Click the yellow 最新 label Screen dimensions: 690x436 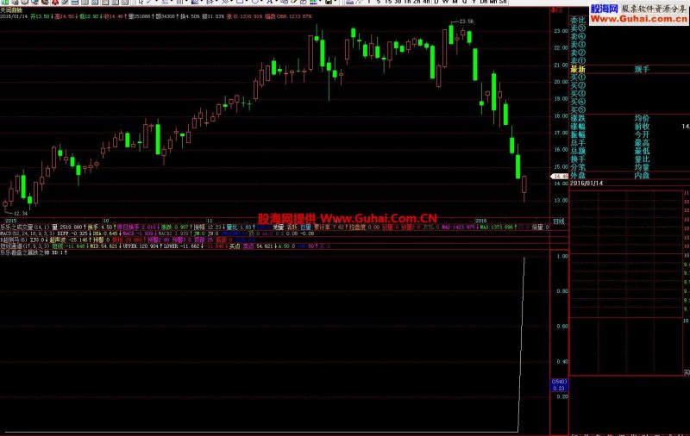tap(578, 69)
